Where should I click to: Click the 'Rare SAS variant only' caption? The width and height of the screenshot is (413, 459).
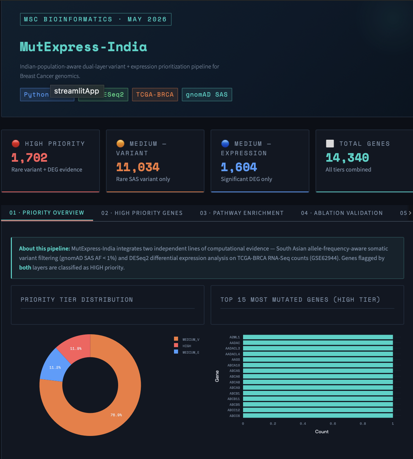(143, 179)
